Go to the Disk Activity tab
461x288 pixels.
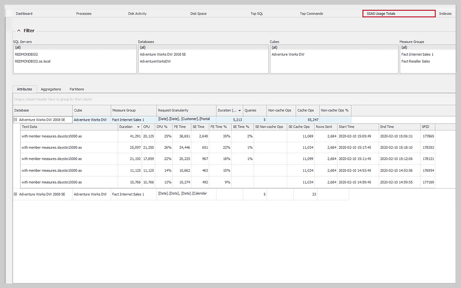coord(137,13)
